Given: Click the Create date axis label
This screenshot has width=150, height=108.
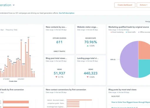Looking at the screenshot, I should [x=13, y=81].
